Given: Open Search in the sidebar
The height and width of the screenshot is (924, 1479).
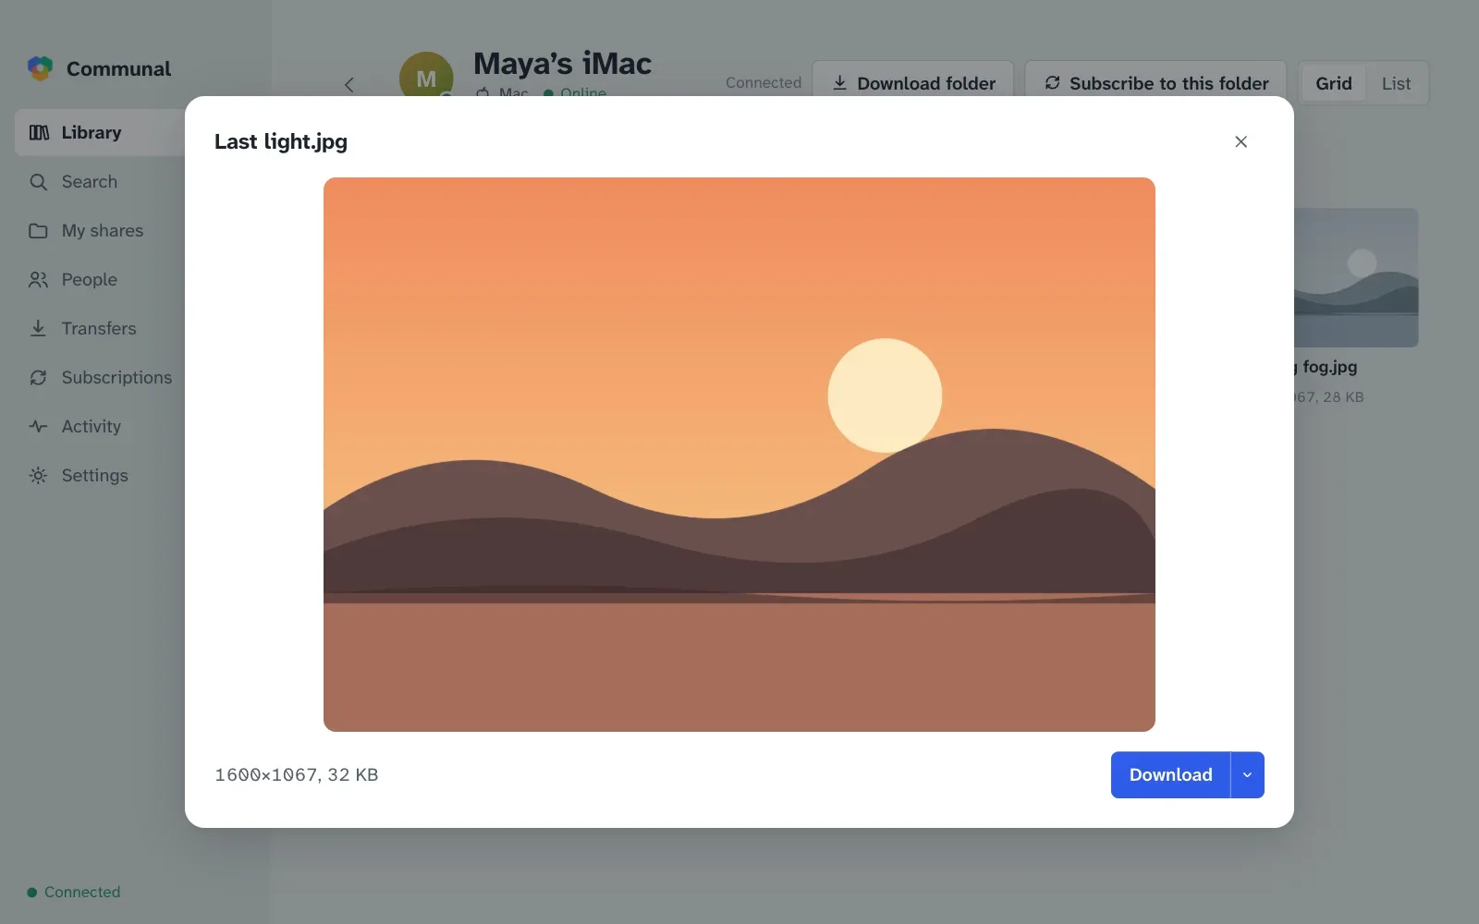Looking at the screenshot, I should click(x=100, y=181).
